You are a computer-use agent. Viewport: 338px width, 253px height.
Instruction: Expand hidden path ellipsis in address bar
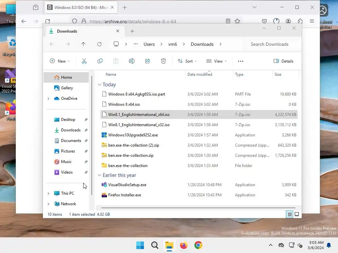(x=136, y=44)
